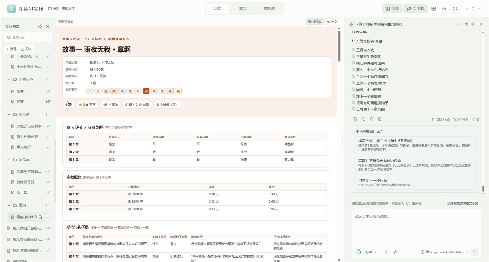The image size is (489, 262).
Task: Toggle the 目录 panel button
Action: (392, 9)
